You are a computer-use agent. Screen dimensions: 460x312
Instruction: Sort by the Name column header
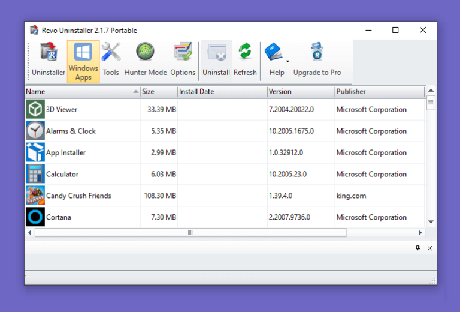[x=83, y=92]
